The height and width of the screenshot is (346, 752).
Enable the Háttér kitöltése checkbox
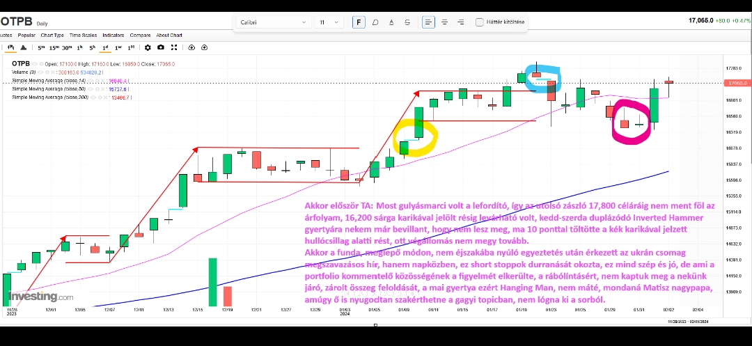480,22
